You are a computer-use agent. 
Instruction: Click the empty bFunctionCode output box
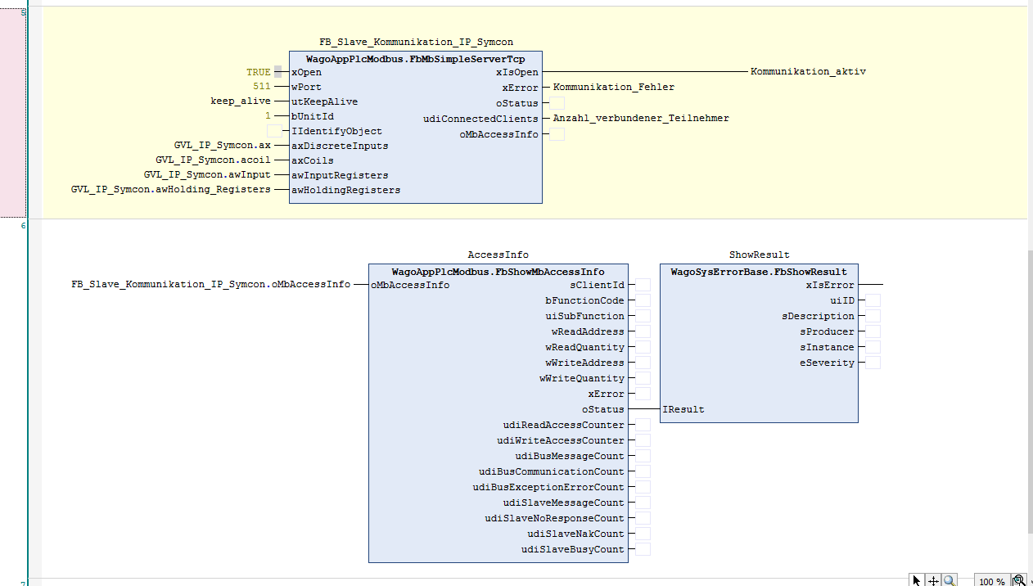pos(643,300)
